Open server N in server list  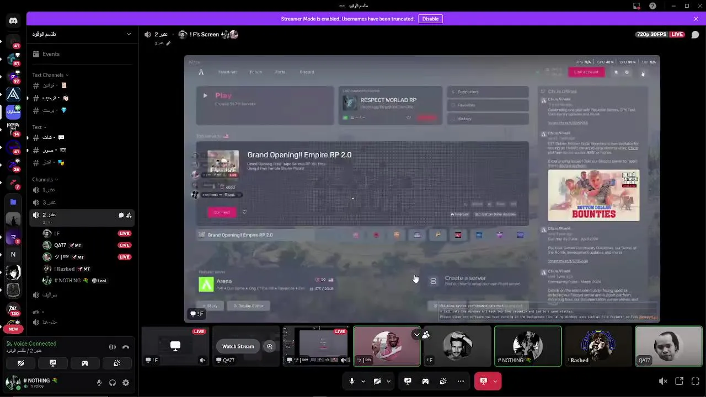tap(13, 255)
